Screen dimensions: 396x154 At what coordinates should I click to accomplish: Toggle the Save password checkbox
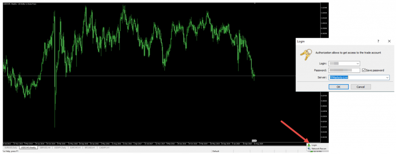click(364, 70)
